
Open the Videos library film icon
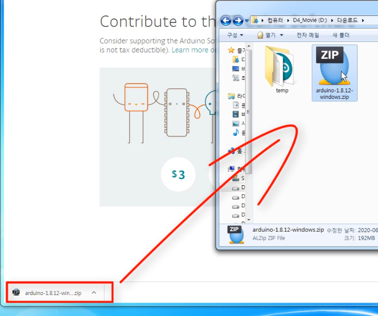[235, 114]
